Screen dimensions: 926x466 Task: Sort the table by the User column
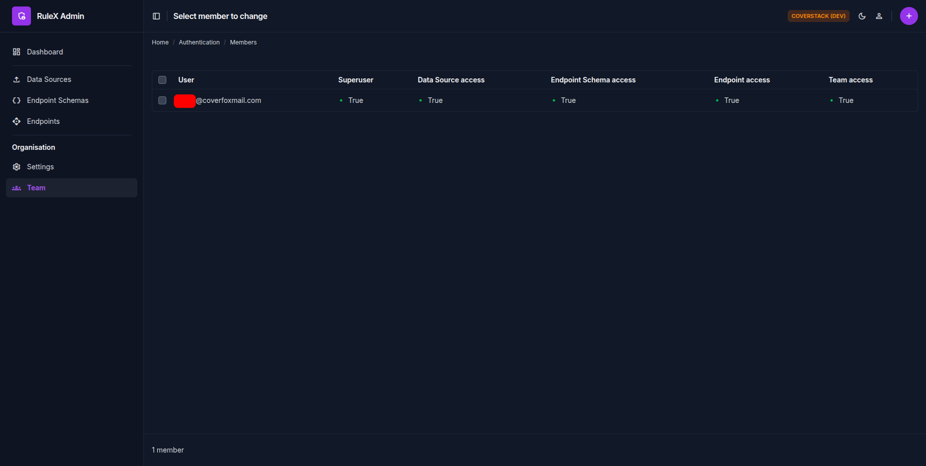point(186,80)
